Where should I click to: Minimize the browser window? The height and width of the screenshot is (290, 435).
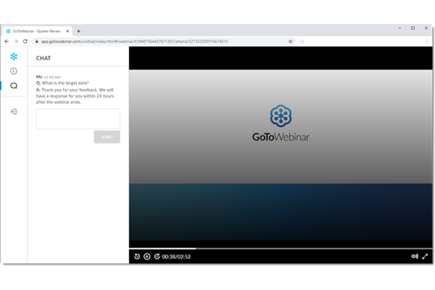tap(399, 28)
